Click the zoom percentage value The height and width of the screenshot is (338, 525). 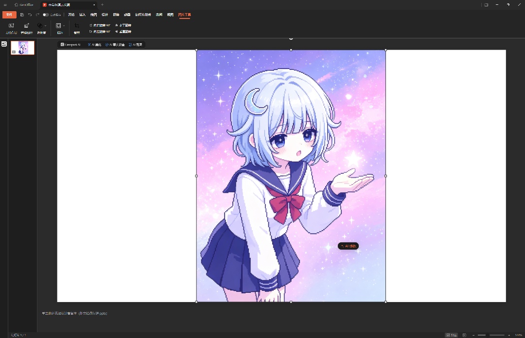click(x=519, y=335)
